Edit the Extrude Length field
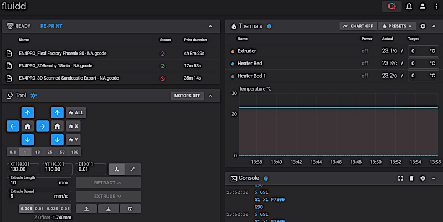Viewport: 443px width, 222px height. point(39,183)
